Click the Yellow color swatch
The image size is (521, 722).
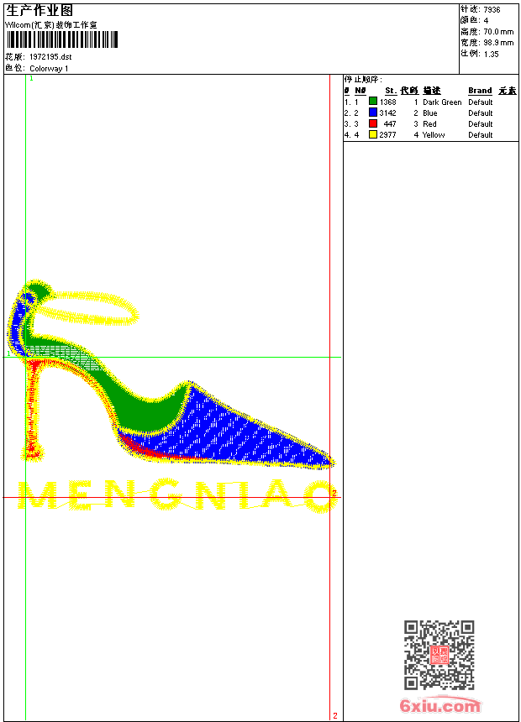pyautogui.click(x=373, y=134)
